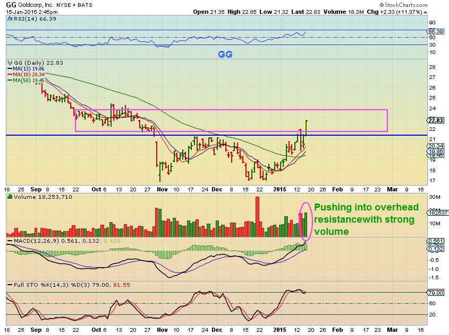
Task: Click the red 20.34 moving average price tag
Action: click(x=436, y=146)
